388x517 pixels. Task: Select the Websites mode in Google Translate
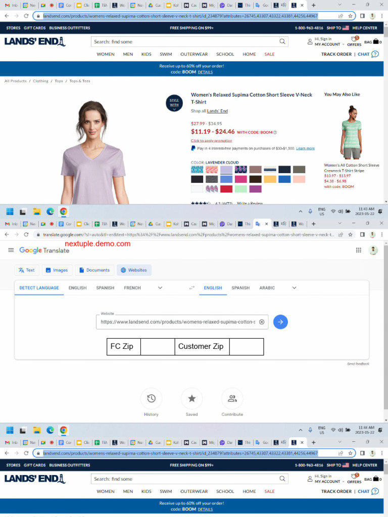tap(133, 270)
